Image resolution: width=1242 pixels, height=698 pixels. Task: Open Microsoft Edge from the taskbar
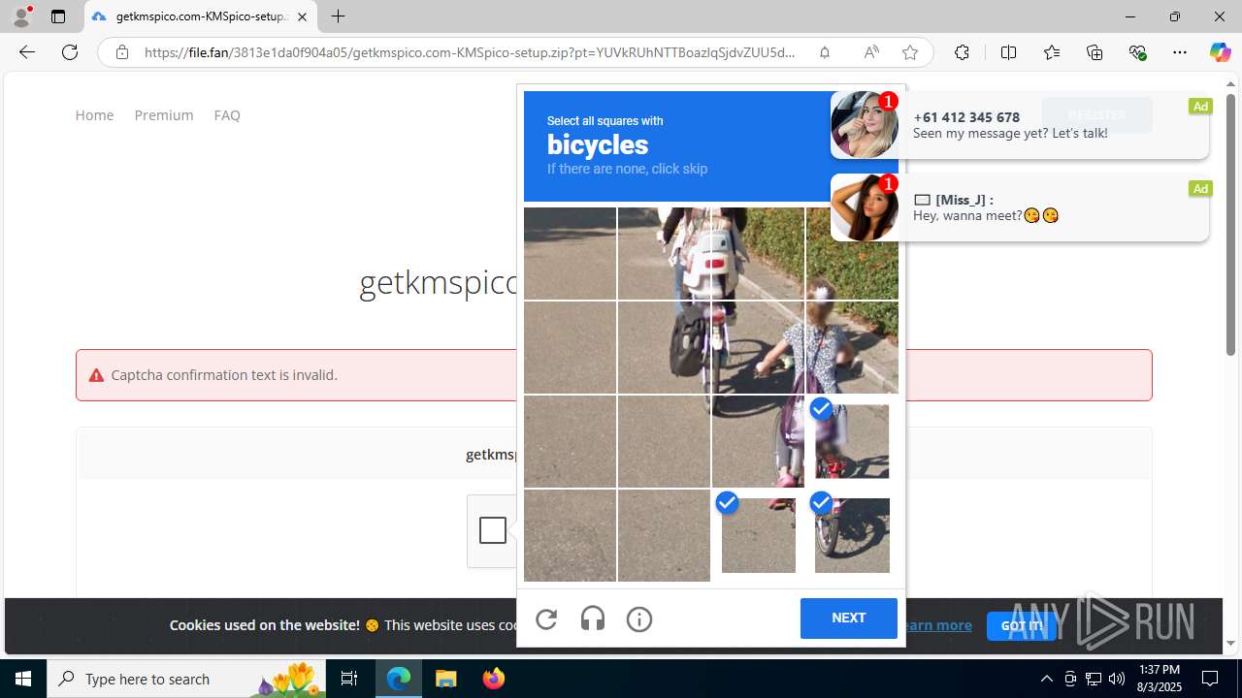point(399,679)
